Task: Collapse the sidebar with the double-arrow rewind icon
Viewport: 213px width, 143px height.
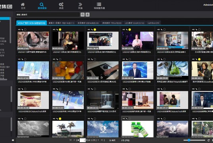Action: (x=13, y=140)
